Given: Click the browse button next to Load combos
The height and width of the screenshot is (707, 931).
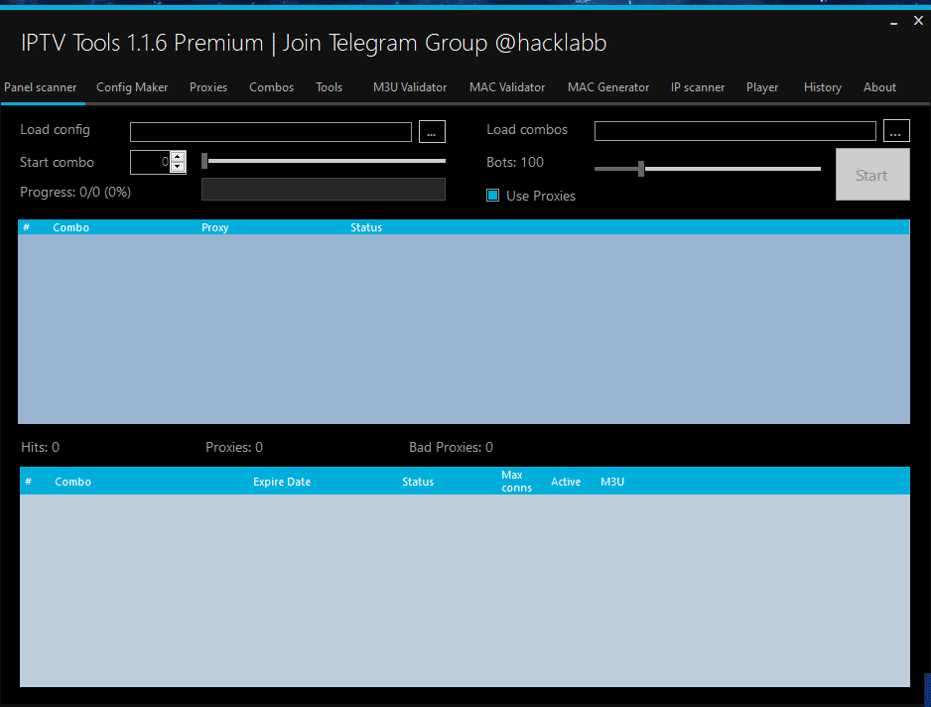Looking at the screenshot, I should pyautogui.click(x=896, y=131).
